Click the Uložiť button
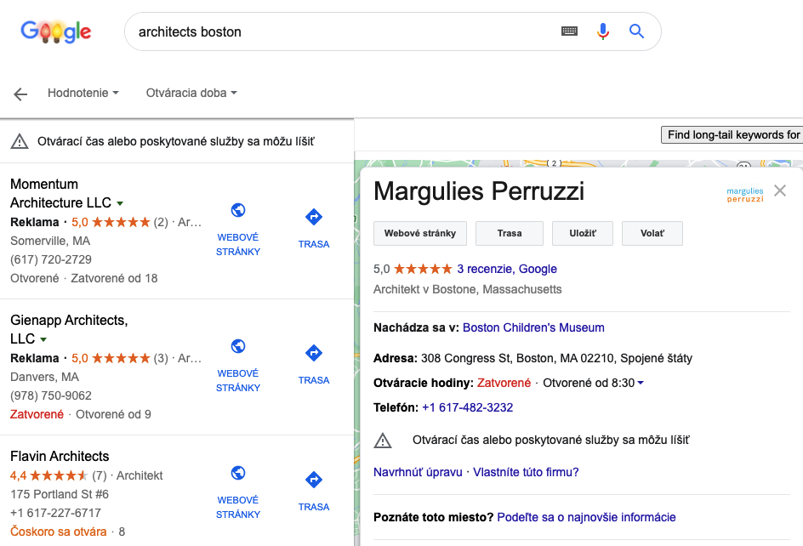This screenshot has width=803, height=546. pyautogui.click(x=583, y=233)
